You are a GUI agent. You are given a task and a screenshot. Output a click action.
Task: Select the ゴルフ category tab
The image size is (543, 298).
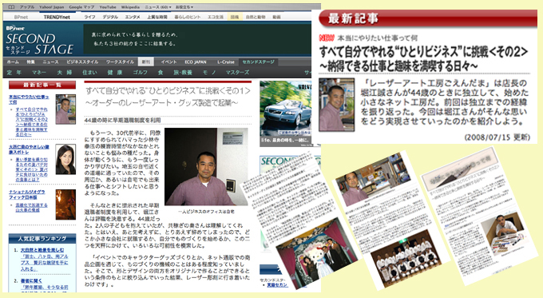tap(141, 72)
